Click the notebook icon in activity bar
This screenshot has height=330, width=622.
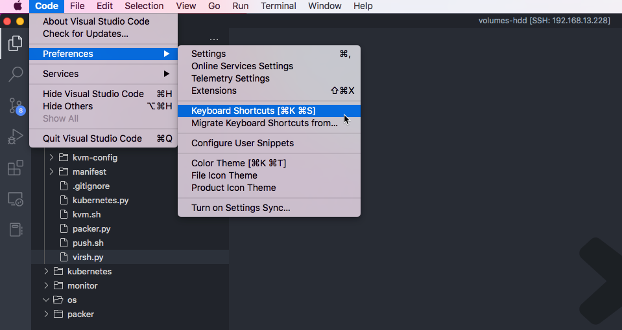16,230
